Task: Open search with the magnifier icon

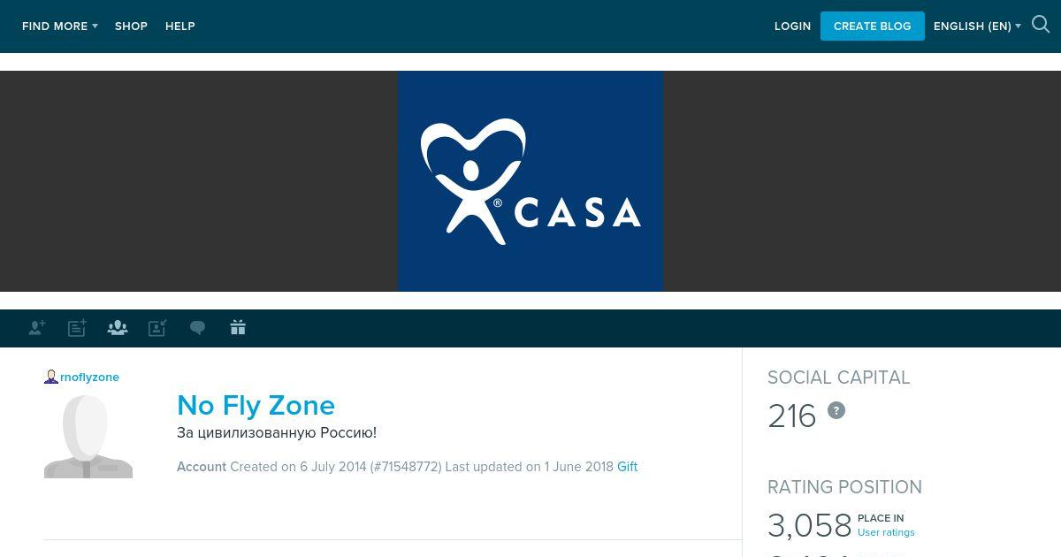Action: (1041, 25)
